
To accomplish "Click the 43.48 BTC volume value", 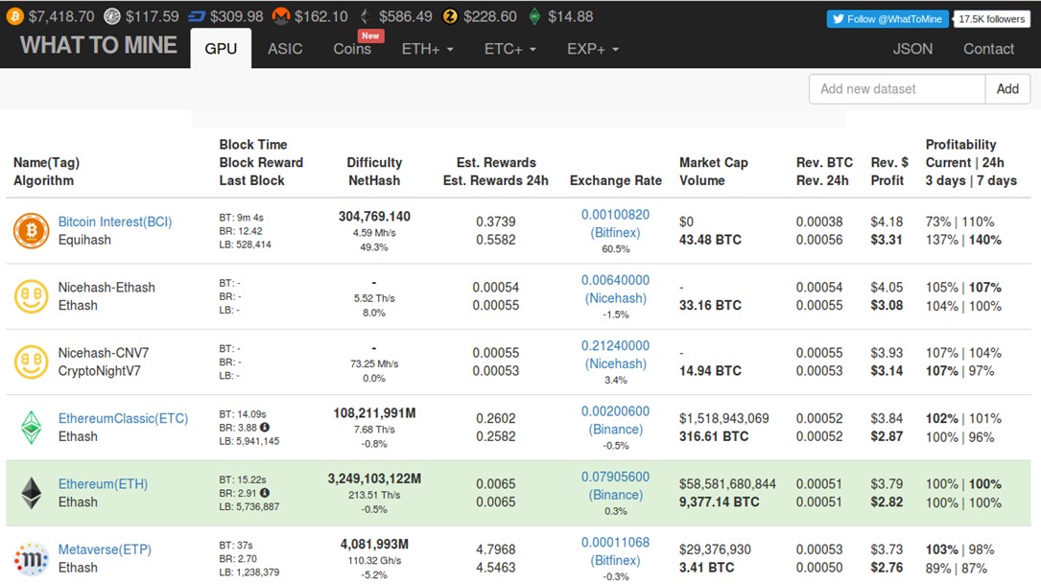I will [x=710, y=240].
